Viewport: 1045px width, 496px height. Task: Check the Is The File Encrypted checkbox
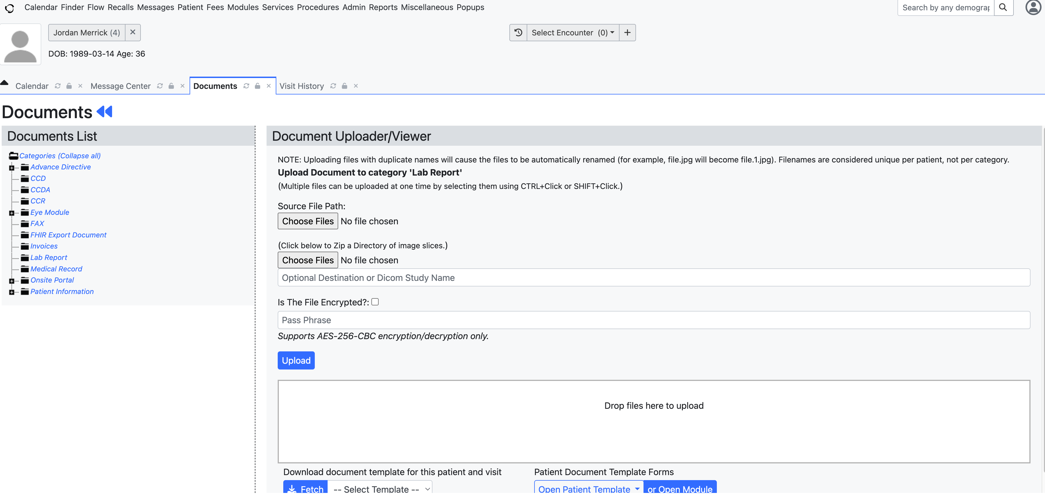tap(375, 302)
